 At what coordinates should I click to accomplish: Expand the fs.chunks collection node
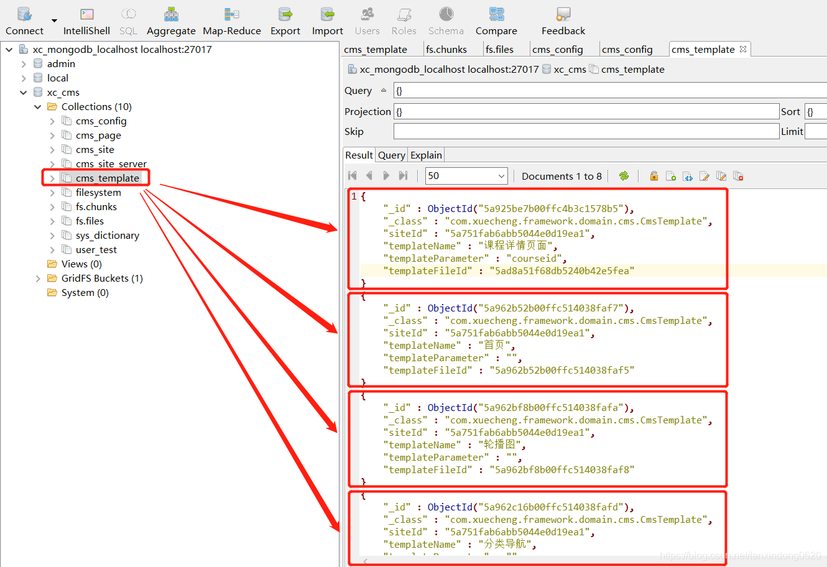click(x=52, y=206)
